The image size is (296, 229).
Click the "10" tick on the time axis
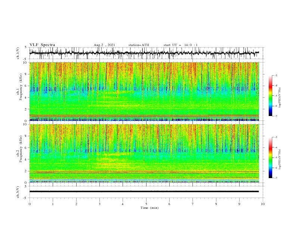[x=263, y=204]
